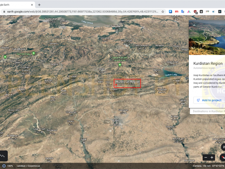Click the Erbil city label
Image resolution: width=225 pixels, height=169 pixels.
click(116, 121)
